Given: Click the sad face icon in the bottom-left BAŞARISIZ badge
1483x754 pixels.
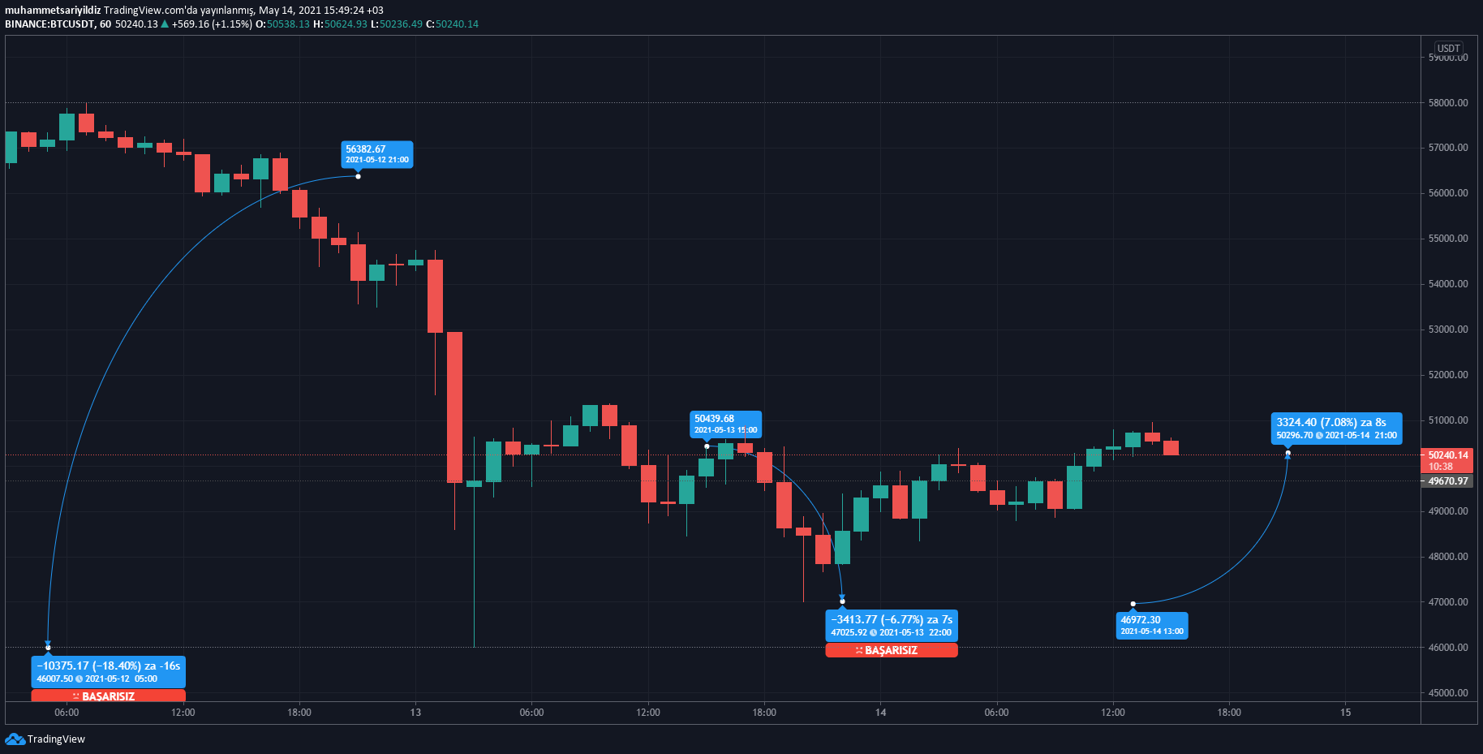Looking at the screenshot, I should 76,696.
